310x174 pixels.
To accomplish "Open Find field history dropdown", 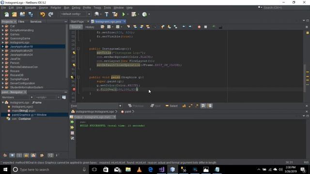I will pyautogui.click(x=120, y=106).
